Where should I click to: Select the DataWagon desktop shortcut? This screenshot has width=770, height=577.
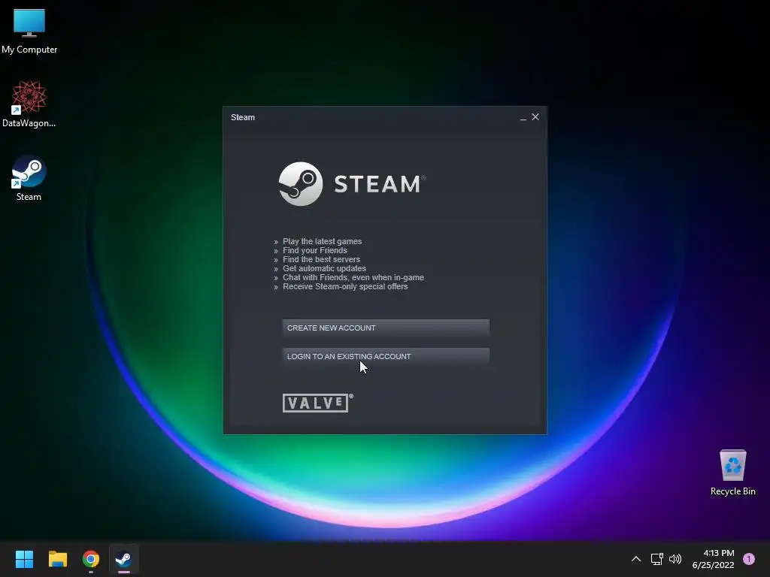(29, 104)
